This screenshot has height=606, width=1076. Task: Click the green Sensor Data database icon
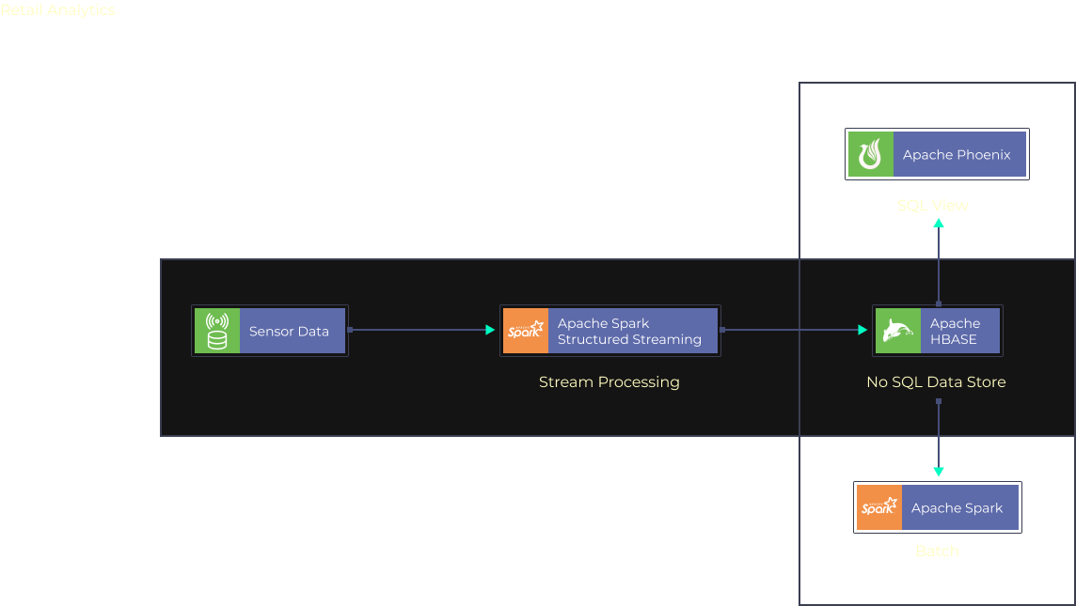tap(217, 331)
